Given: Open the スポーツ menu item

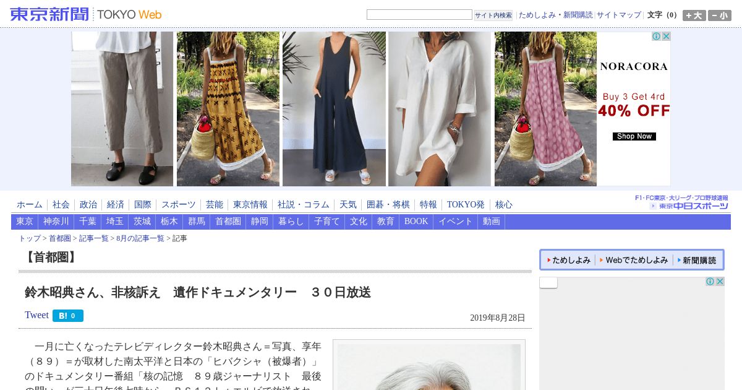Looking at the screenshot, I should point(179,205).
